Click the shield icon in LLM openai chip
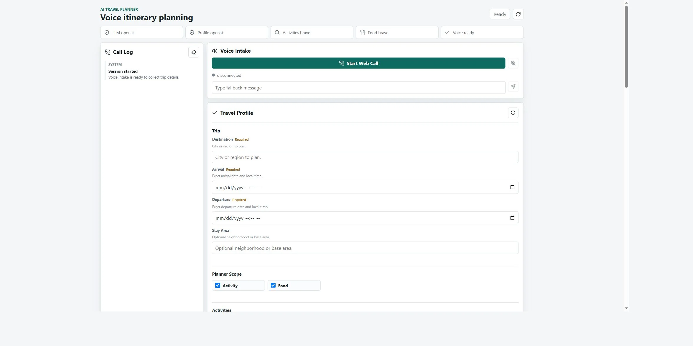This screenshot has width=693, height=346. (x=107, y=32)
